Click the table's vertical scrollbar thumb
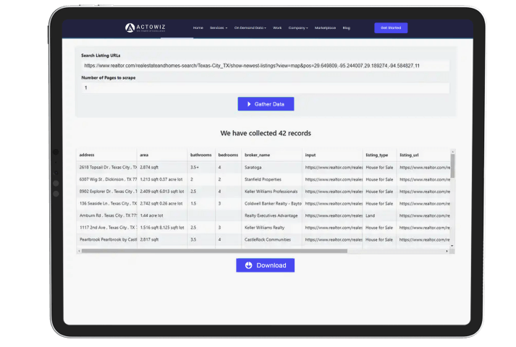 [x=452, y=166]
